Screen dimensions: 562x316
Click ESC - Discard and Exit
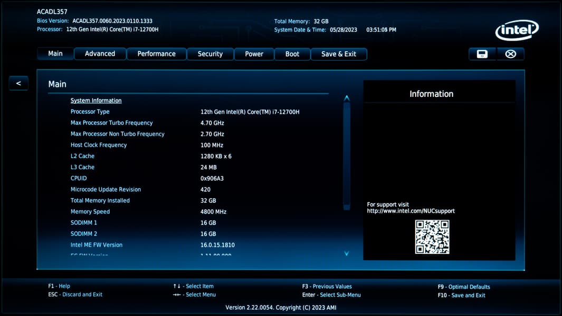point(75,294)
